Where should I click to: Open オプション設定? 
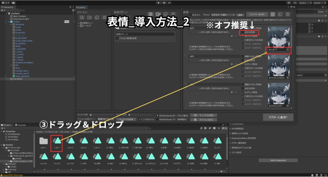pyautogui.click(x=204, y=119)
